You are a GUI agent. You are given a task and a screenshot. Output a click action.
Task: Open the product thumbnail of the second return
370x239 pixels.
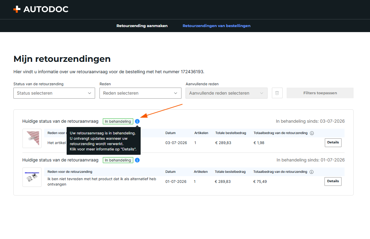[32, 177]
